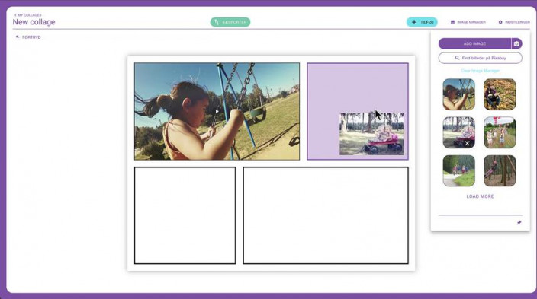The image size is (537, 299).
Task: Click LOAD MORE below the thumbnails
Action: click(x=480, y=196)
